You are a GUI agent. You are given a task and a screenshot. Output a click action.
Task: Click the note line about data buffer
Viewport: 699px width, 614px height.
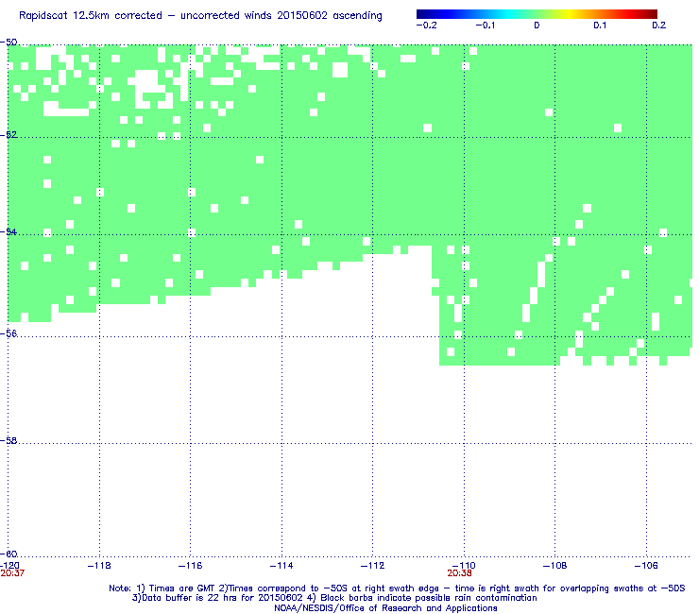(x=334, y=598)
